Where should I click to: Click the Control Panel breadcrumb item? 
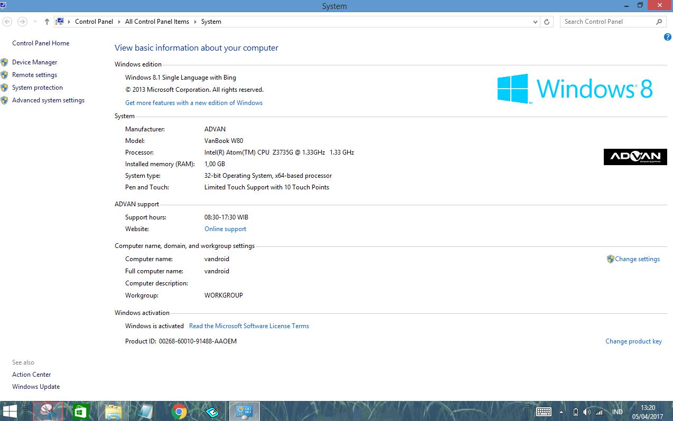pyautogui.click(x=94, y=22)
